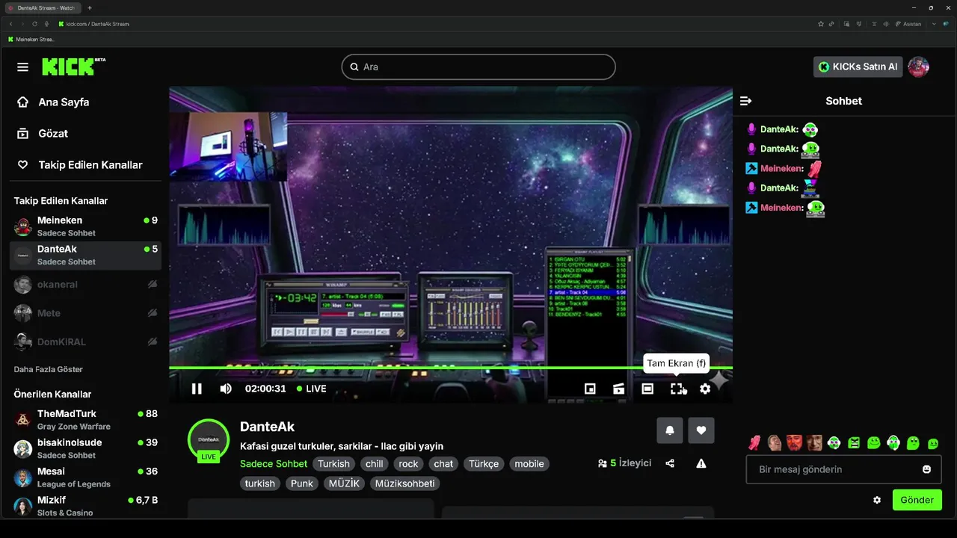Click the Meineken Stream bookmark
Screen dimensions: 957x538
pyautogui.click(x=31, y=39)
